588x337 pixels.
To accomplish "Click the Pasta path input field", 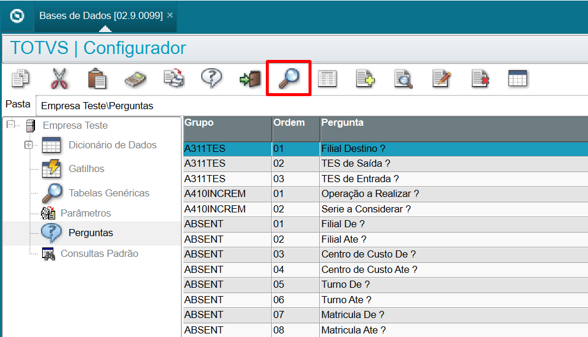I will tap(312, 106).
